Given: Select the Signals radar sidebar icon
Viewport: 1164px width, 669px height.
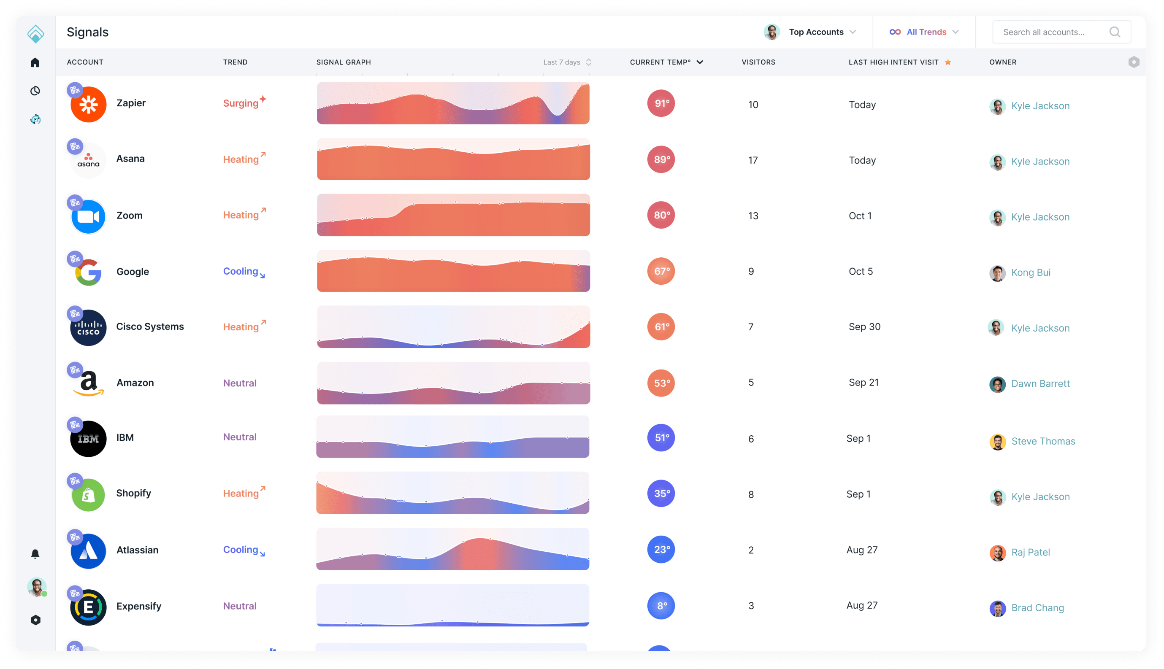Looking at the screenshot, I should [x=35, y=119].
